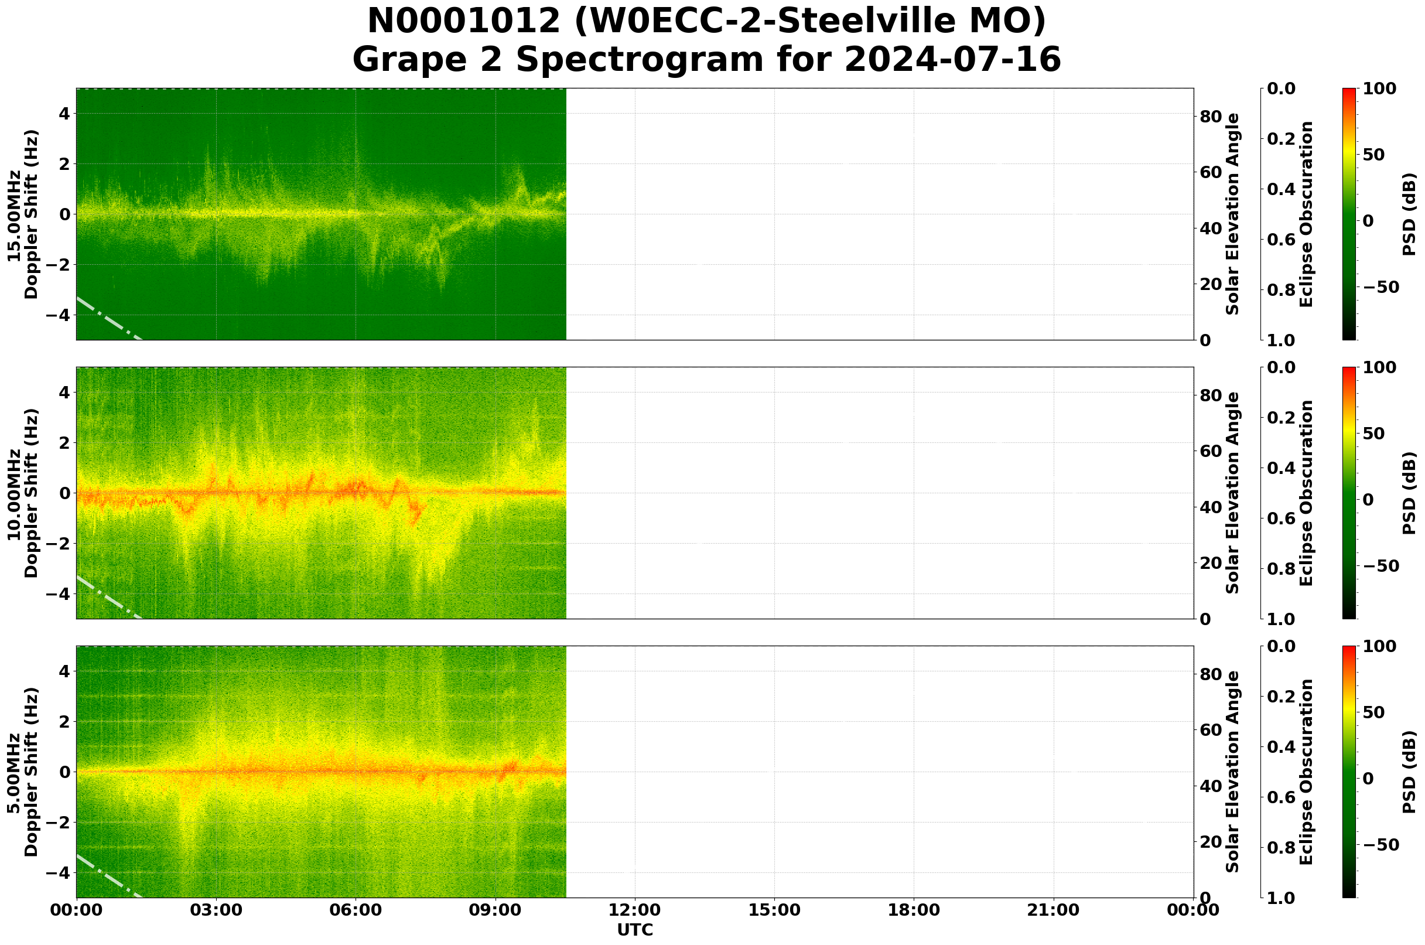Click inside the 15.00MHz spectrogram data
This screenshot has width=1425, height=945.
pos(321,214)
